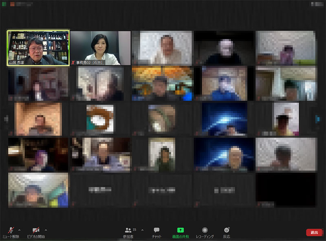The width and height of the screenshot is (326, 241).
Task: Click the muted mic icon on 事務局02 tile
Action: (x=73, y=63)
